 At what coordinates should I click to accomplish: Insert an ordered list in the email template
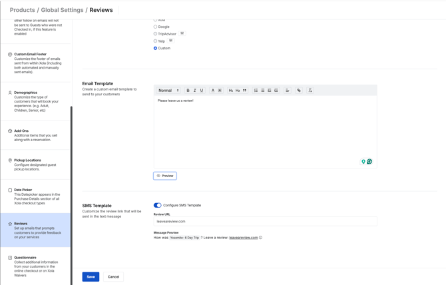(256, 91)
